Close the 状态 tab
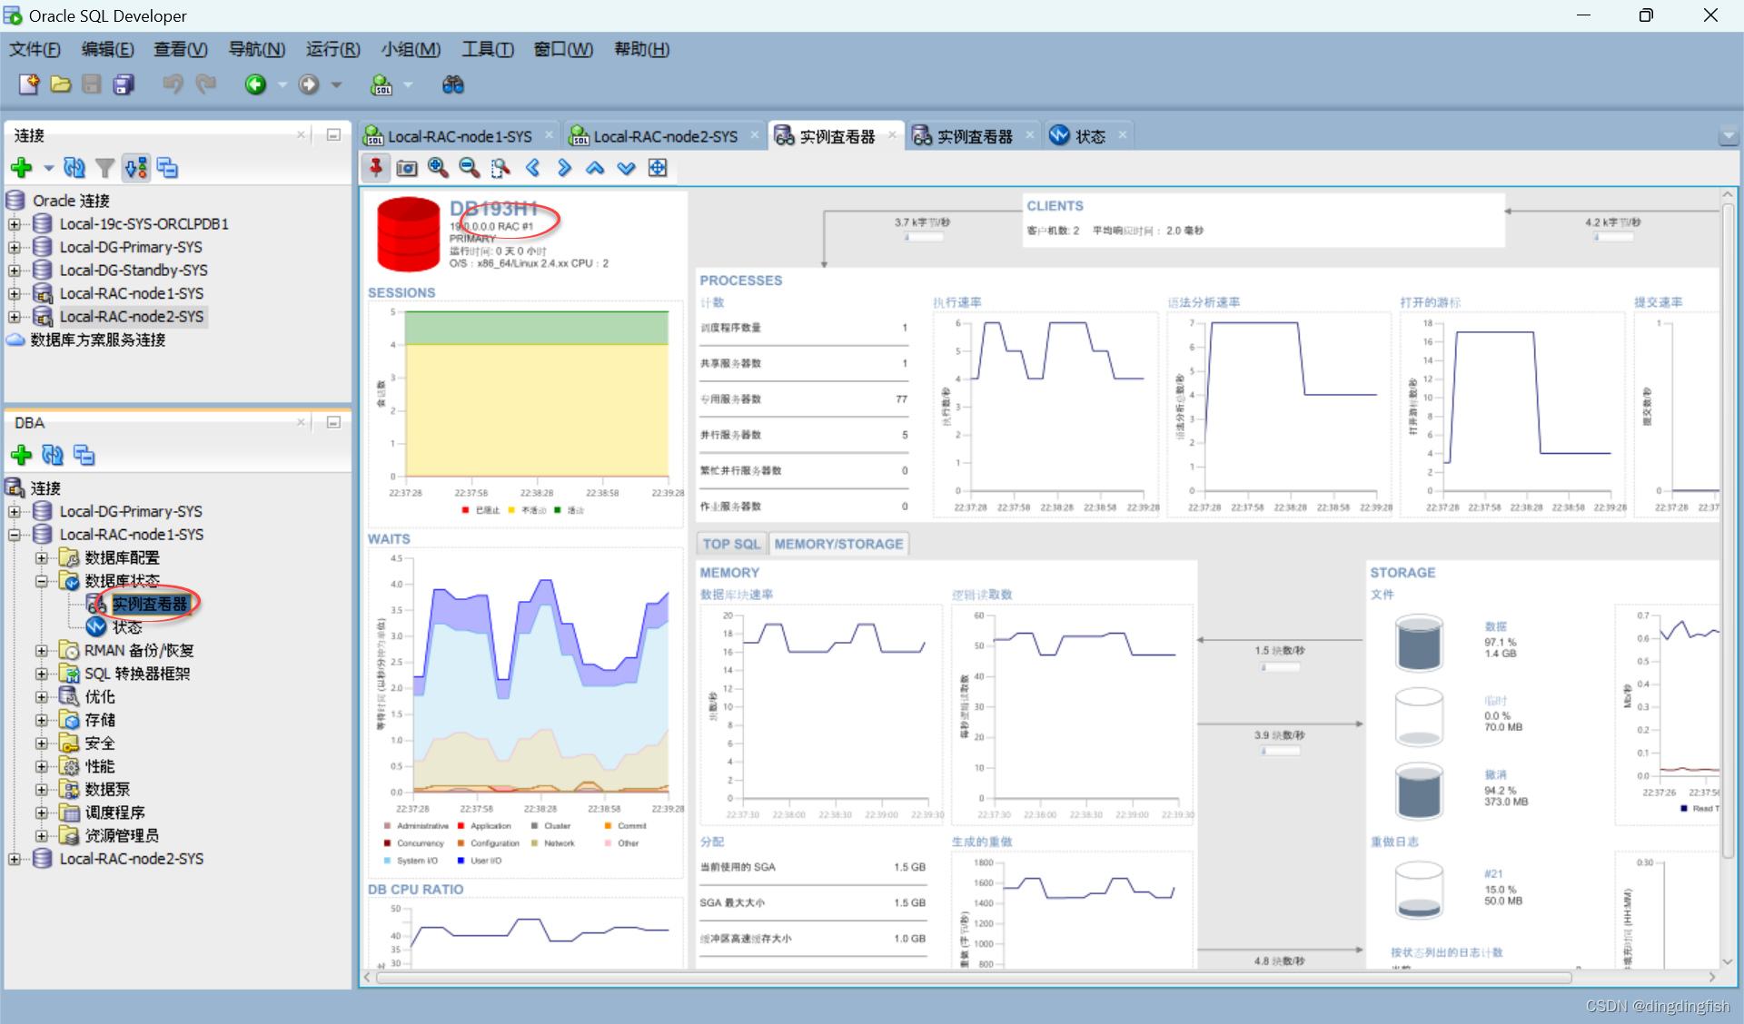 coord(1123,134)
